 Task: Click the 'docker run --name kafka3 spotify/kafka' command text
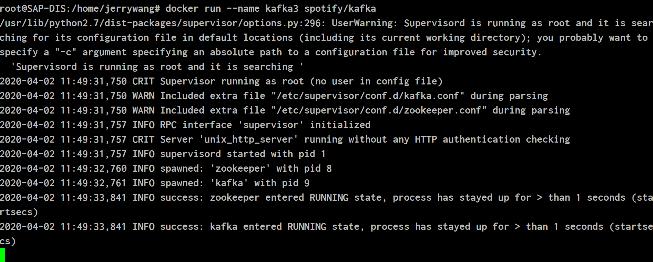click(271, 9)
